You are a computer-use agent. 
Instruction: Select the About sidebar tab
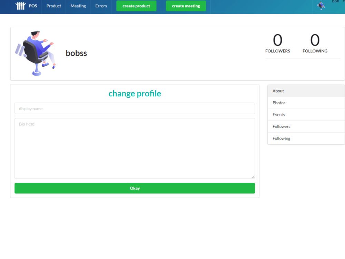coord(278,91)
